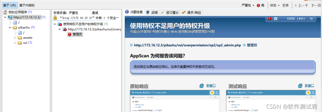Open the list menu icon next to CVSS

[311, 19]
